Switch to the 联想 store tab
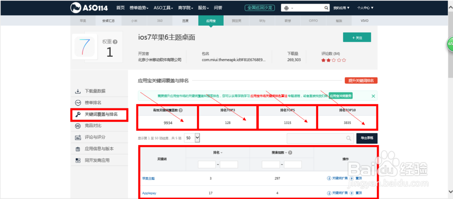The height and width of the screenshot is (199, 453). click(288, 21)
